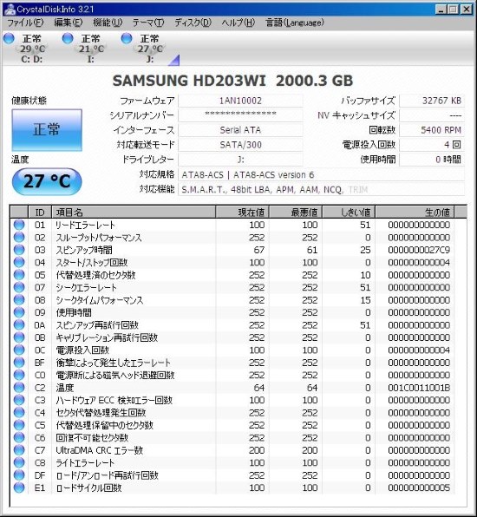This screenshot has height=517, width=477.
Task: Click the firmware field 1AN10002
Action: pyautogui.click(x=240, y=101)
